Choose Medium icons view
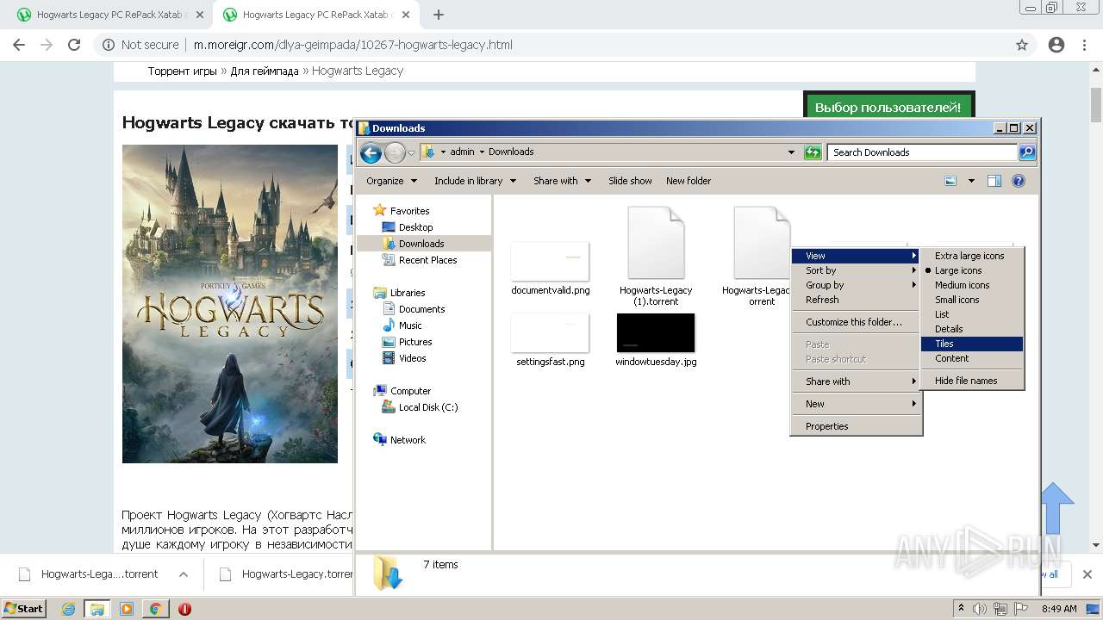The height and width of the screenshot is (620, 1103). point(972,285)
